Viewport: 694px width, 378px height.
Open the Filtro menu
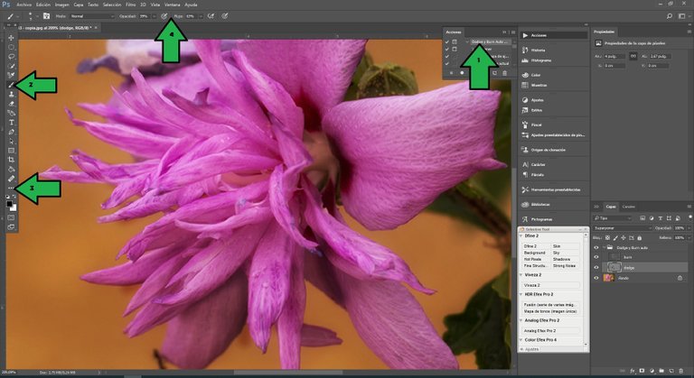(x=130, y=5)
